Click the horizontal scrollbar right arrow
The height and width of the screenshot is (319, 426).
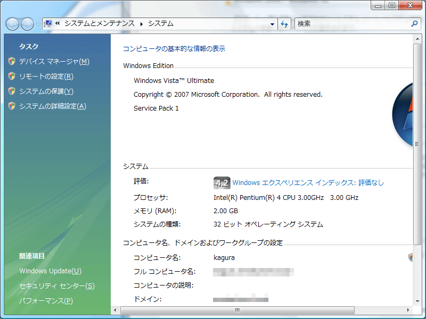(408, 310)
